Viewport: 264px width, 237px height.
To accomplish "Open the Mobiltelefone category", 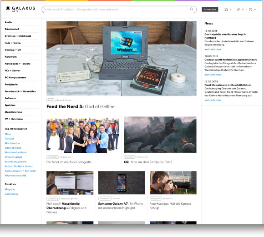I will click(x=13, y=112).
